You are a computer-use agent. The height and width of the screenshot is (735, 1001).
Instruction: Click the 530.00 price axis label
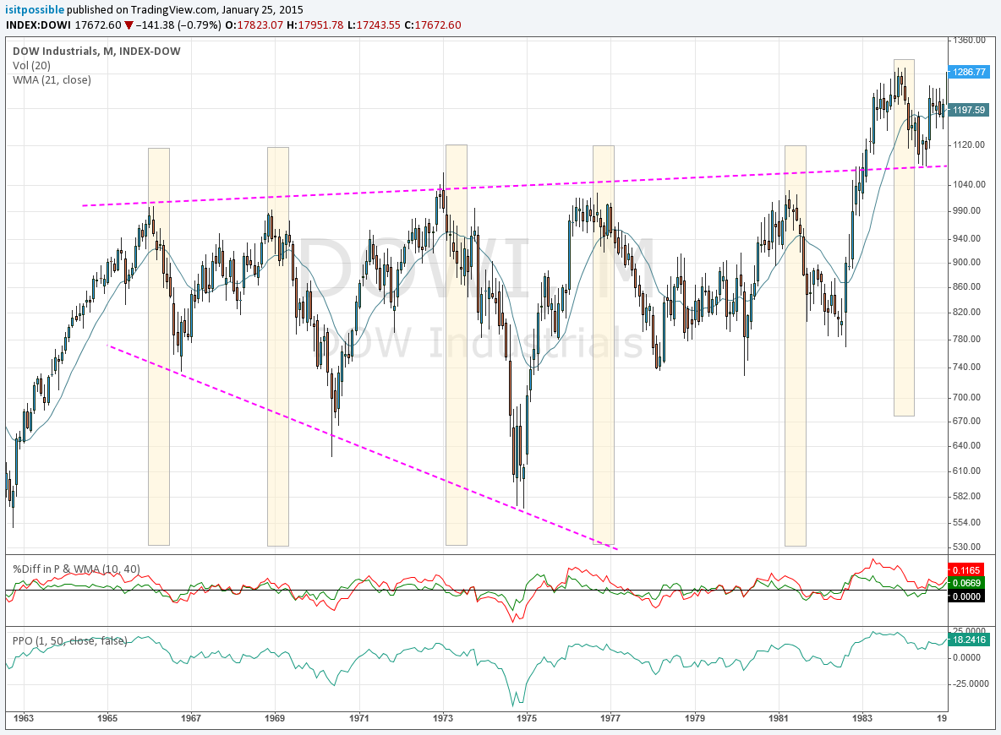point(966,547)
